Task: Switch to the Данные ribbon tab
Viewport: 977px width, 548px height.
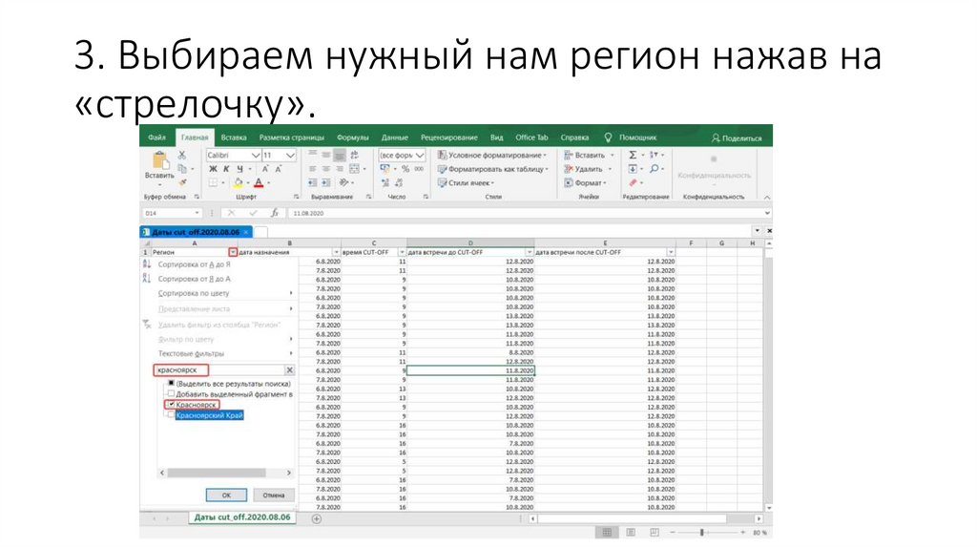Action: [395, 137]
